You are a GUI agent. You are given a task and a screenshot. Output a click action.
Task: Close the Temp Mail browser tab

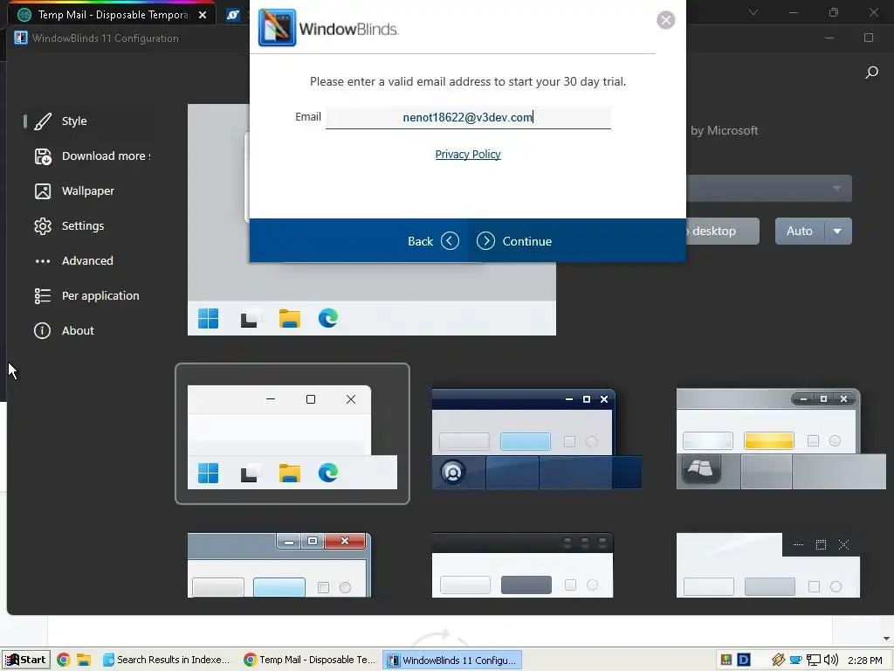click(x=203, y=15)
